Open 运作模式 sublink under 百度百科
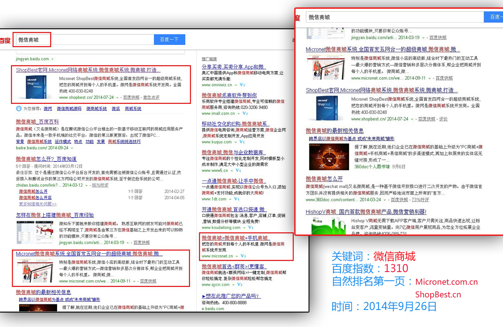Viewport: 503px width, 327px height. [63, 142]
